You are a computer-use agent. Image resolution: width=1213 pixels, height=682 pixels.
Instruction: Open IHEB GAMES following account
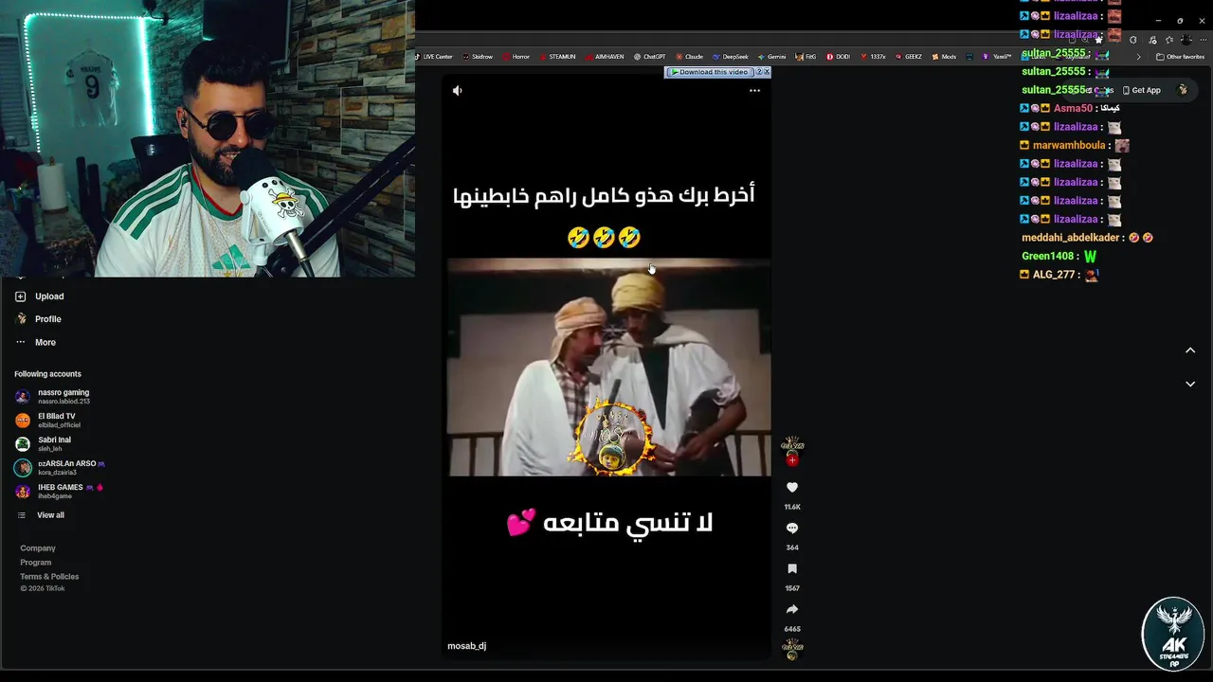59,491
